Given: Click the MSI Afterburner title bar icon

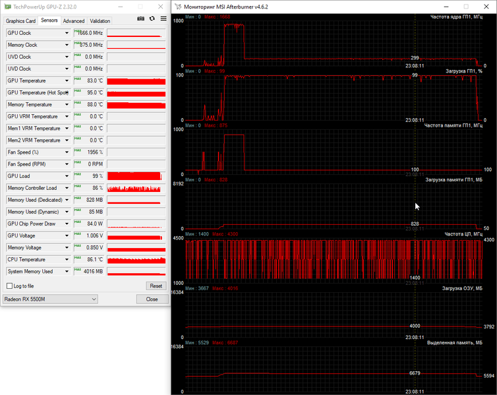Looking at the screenshot, I should click(179, 6).
